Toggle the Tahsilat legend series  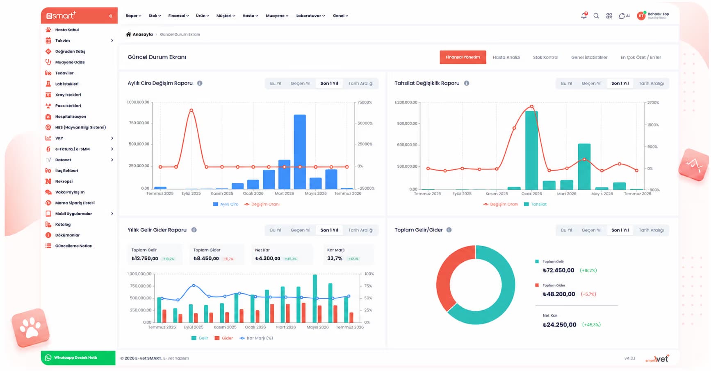535,204
